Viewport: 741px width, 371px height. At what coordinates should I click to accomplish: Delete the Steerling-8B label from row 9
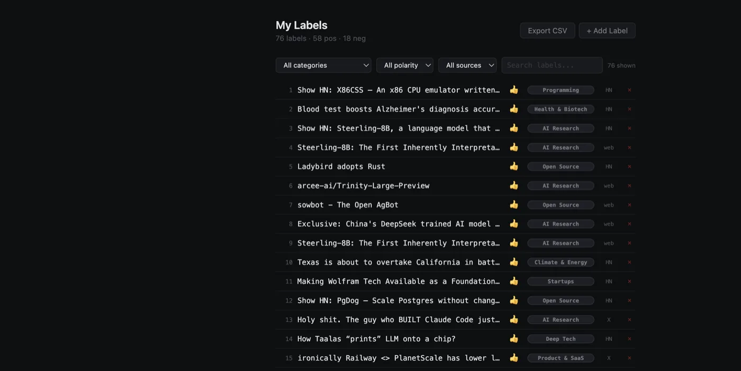pos(629,243)
